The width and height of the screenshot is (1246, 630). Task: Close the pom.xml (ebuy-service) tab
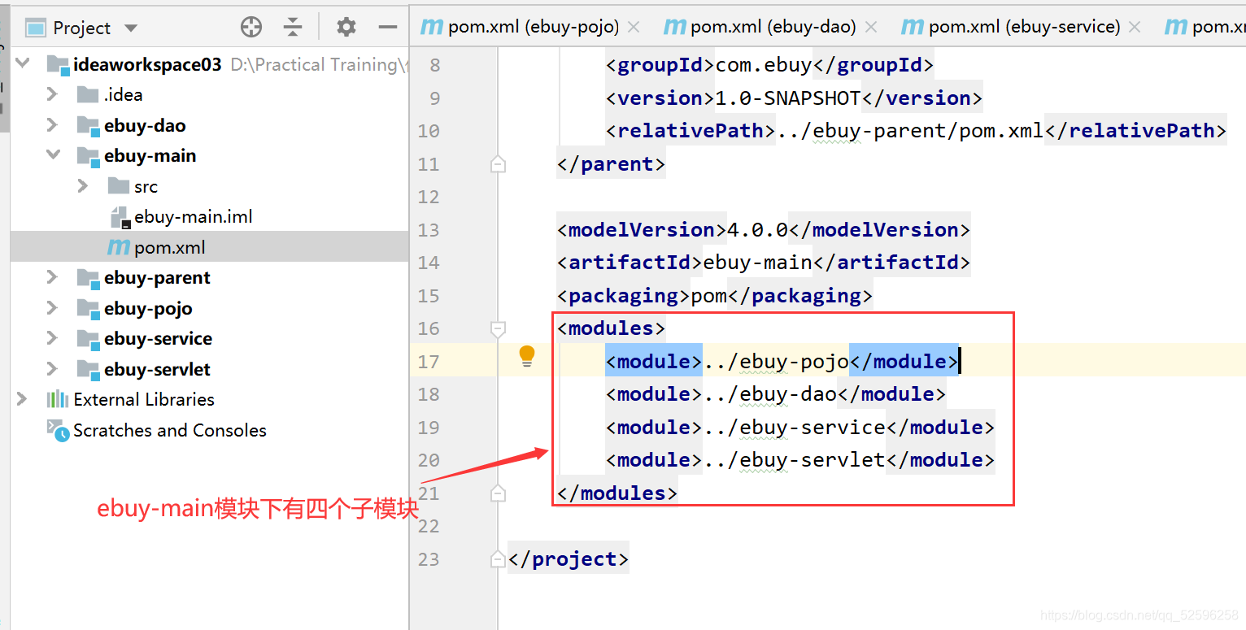(1135, 28)
